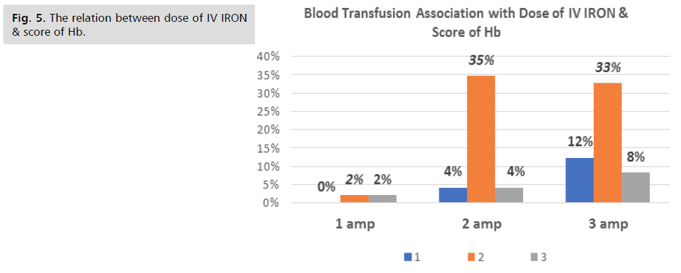Click the "3 amp" axis category label
Screen dimensions: 681x273
607,224
